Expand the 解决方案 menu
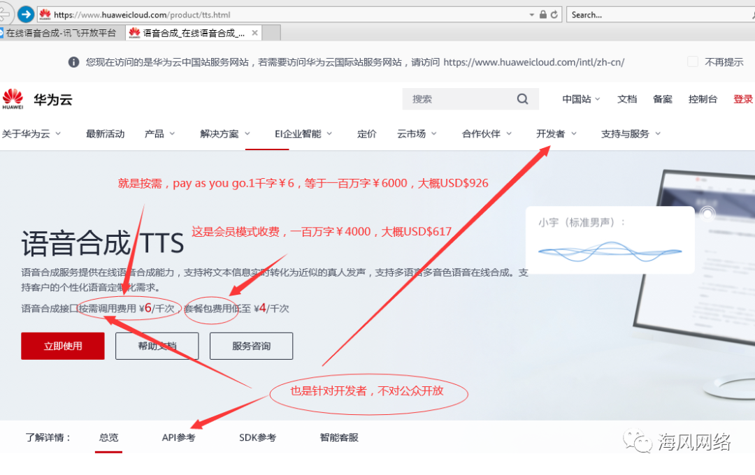The image size is (755, 475). click(x=225, y=134)
